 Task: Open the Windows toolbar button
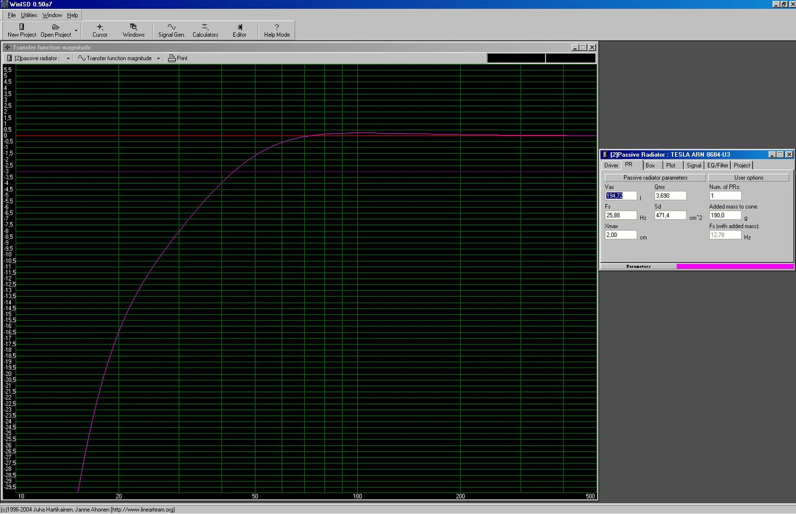tap(134, 30)
